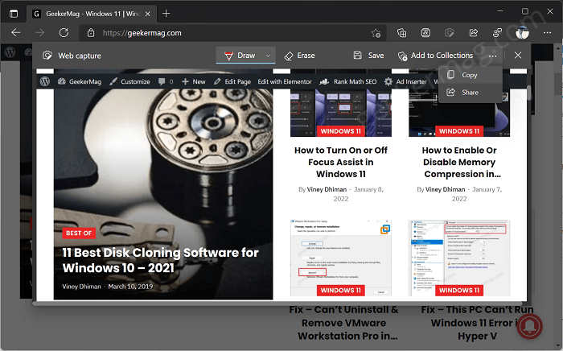Screen dimensions: 563x351
Task: Click Edit with Elementor
Action: point(285,81)
